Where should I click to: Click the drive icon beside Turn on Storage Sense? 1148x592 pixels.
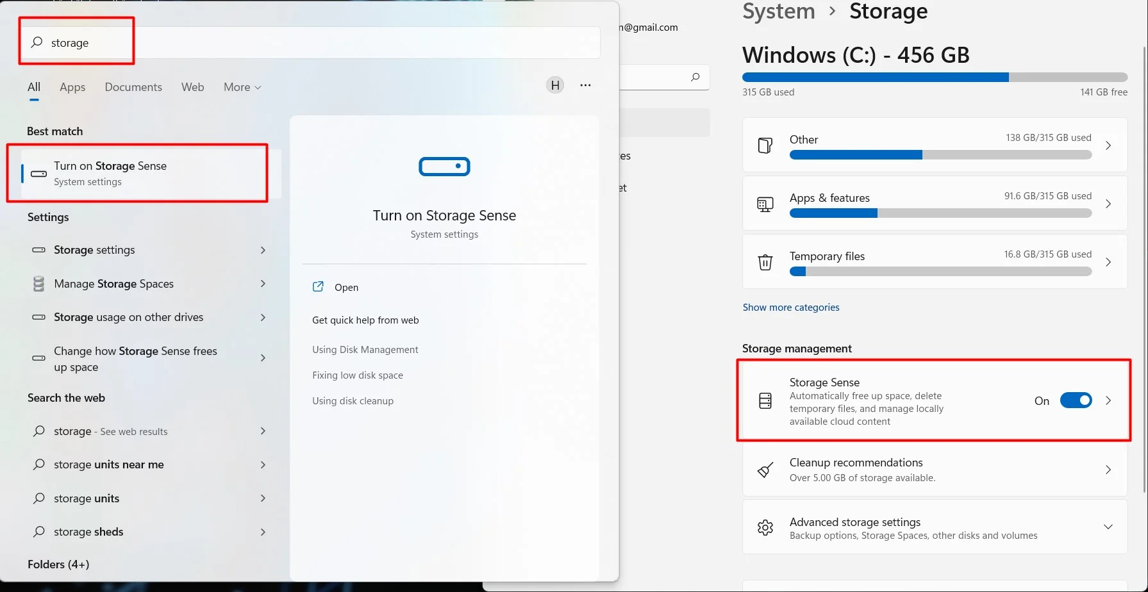pos(39,174)
